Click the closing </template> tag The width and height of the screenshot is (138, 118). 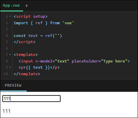coord(27,74)
